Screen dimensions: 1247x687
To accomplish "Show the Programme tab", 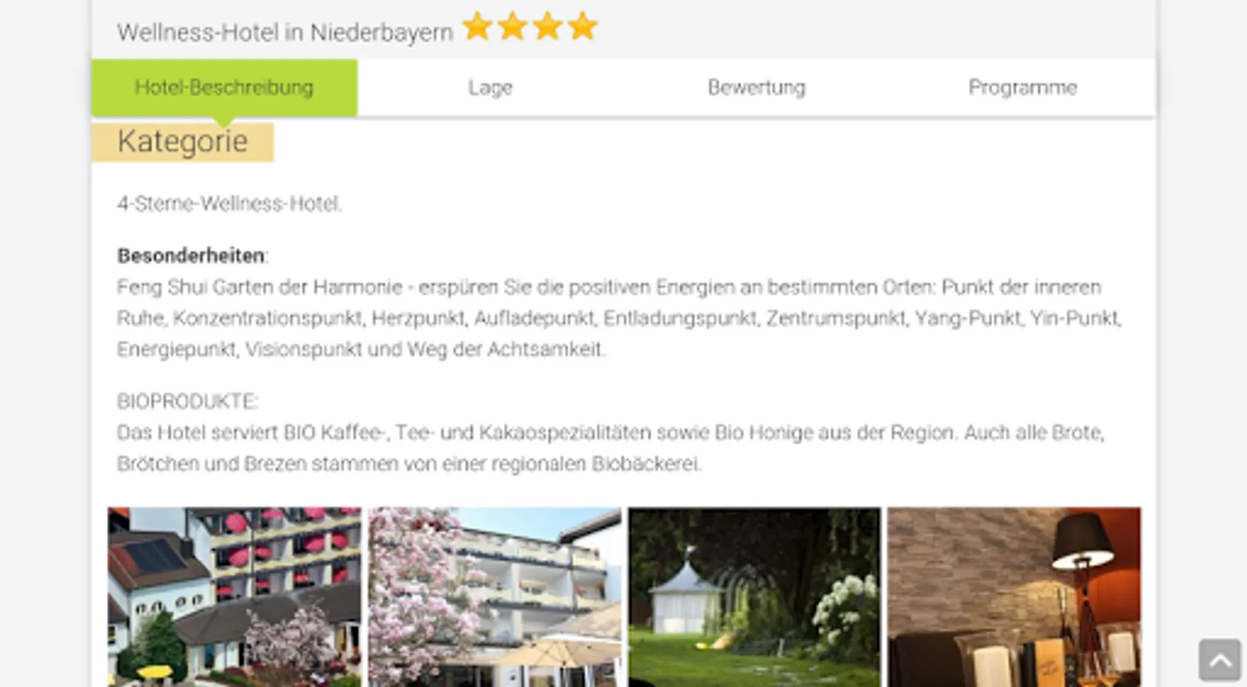I will (x=1023, y=88).
